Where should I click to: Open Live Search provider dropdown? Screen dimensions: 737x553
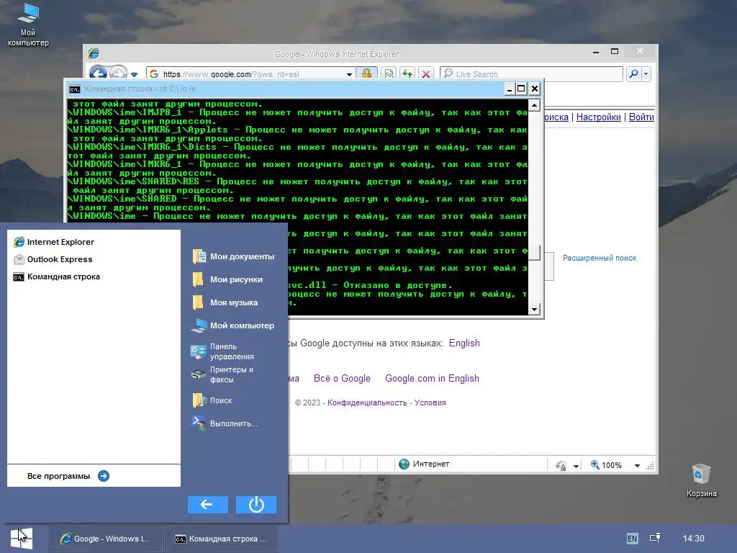[646, 74]
